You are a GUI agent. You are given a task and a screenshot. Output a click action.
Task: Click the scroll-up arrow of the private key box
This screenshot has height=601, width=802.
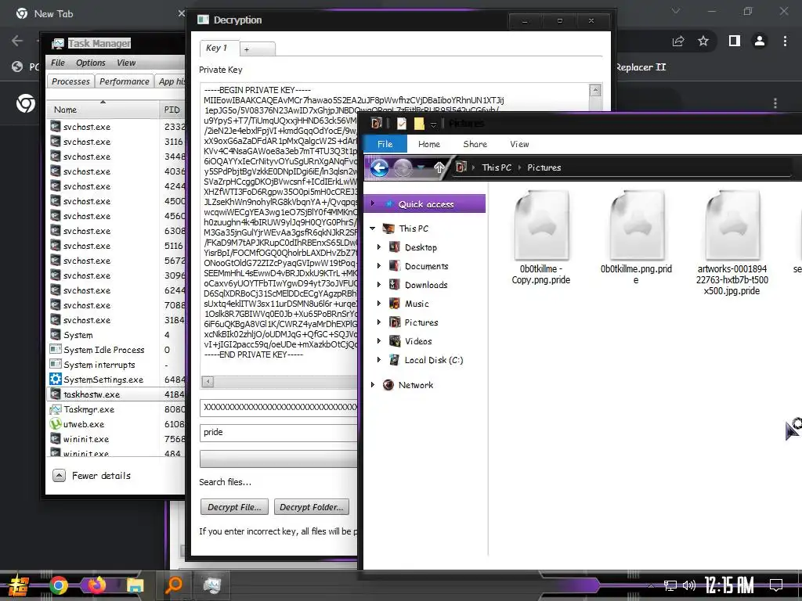tap(595, 91)
